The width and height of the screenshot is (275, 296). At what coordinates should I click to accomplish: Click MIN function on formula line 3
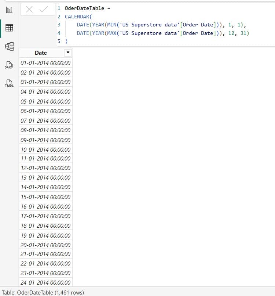(111, 25)
